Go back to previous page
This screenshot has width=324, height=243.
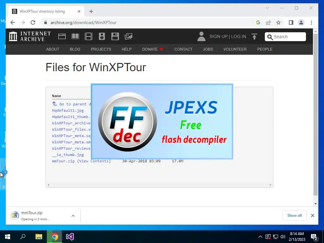[x=13, y=22]
